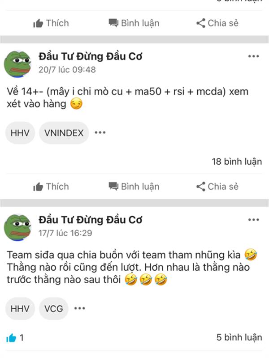Image resolution: width=269 pixels, height=358 pixels.
Task: View the 5 bình luận comments
Action: [x=239, y=337]
